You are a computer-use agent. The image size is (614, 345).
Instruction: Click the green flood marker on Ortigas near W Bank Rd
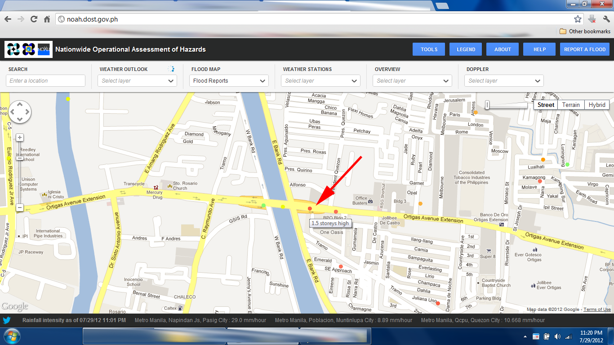click(263, 205)
